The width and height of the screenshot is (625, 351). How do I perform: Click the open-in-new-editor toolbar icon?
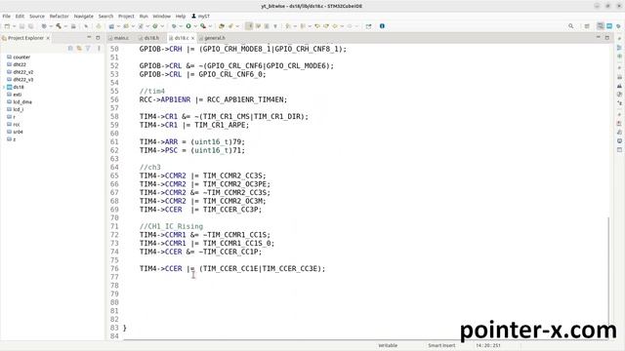[368, 26]
